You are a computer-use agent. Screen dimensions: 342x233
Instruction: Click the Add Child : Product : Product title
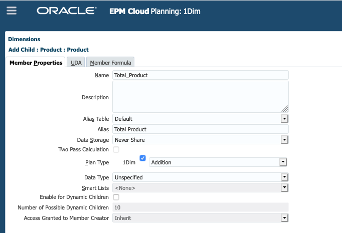(49, 50)
